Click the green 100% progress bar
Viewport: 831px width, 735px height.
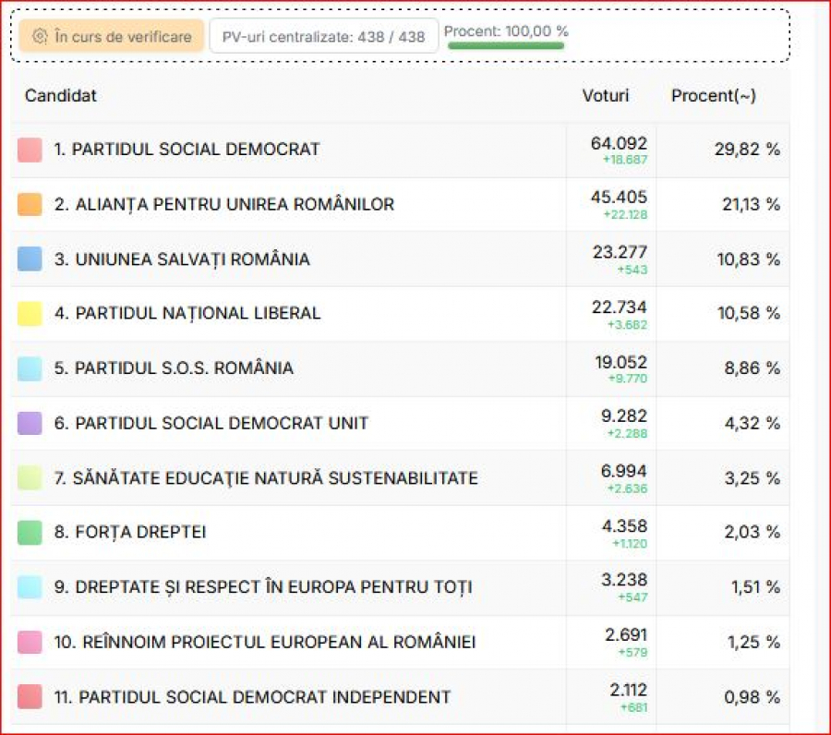pyautogui.click(x=506, y=46)
